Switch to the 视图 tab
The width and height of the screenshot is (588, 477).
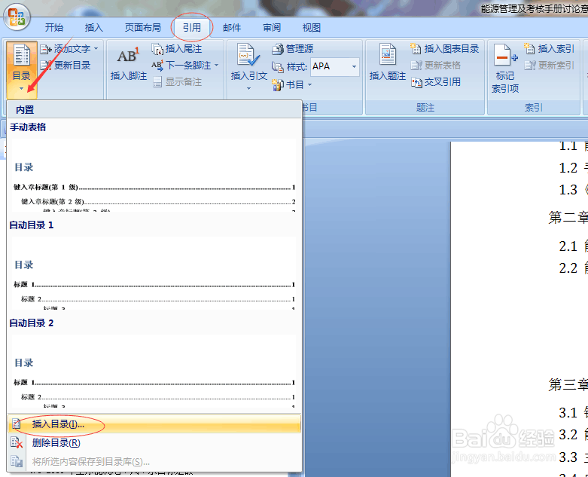312,27
